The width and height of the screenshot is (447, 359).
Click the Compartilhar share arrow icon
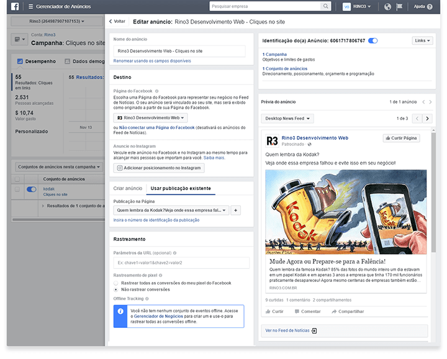point(334,312)
